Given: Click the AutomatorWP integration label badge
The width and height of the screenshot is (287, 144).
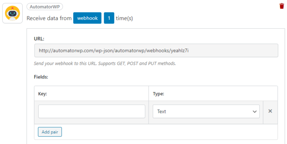Looking at the screenshot, I should point(45,7).
